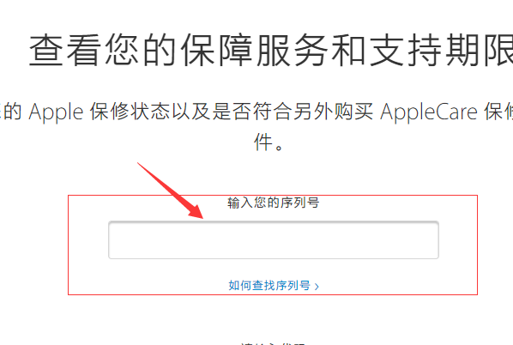Click the 保修状态 text in the description
513x345 pixels.
coord(130,112)
